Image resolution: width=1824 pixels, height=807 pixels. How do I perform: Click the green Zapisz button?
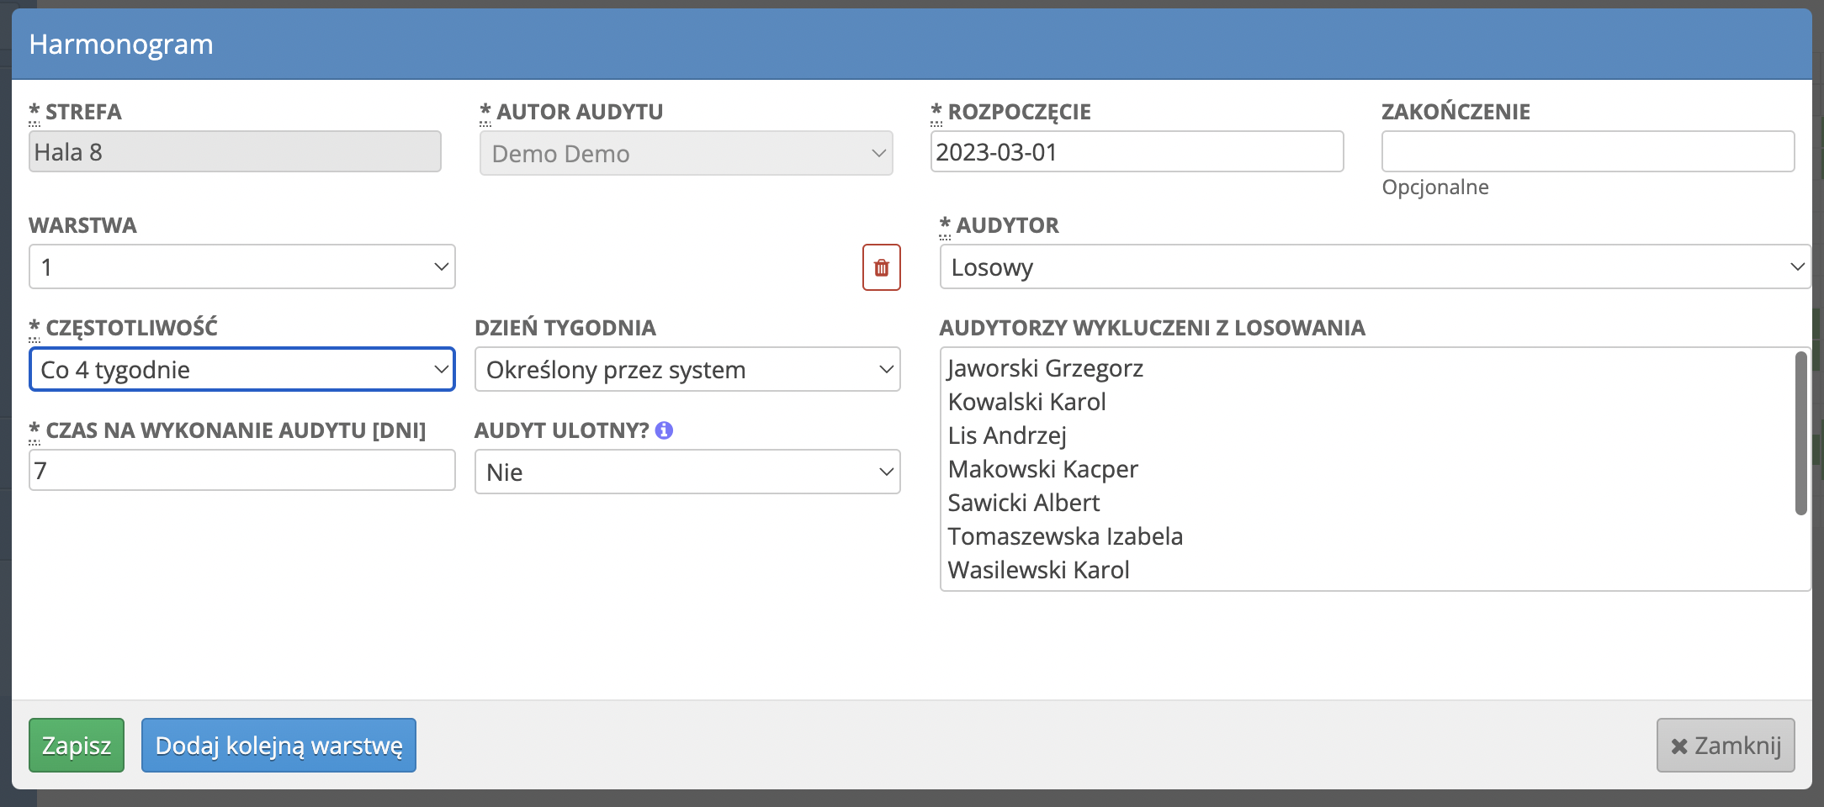coord(77,746)
